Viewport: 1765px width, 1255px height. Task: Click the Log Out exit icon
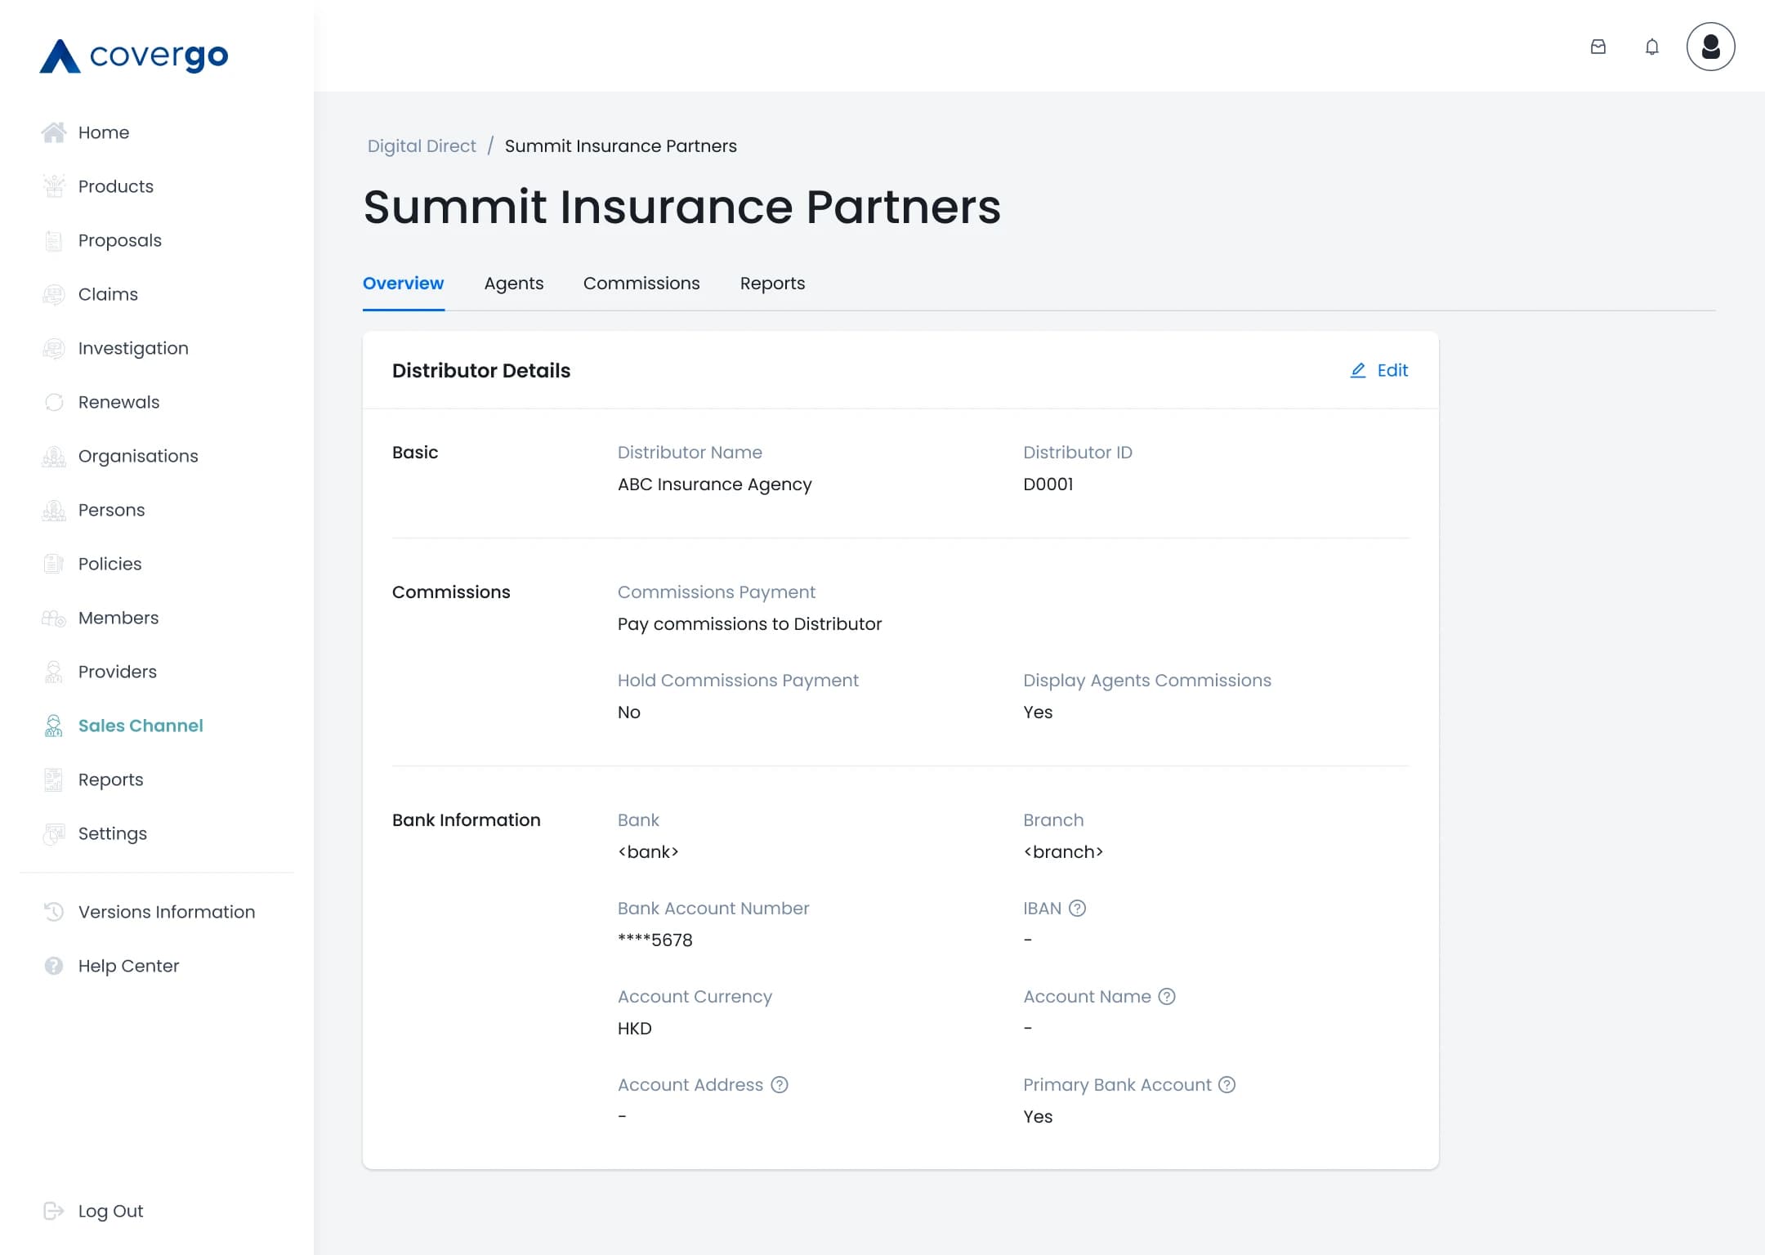coord(54,1211)
